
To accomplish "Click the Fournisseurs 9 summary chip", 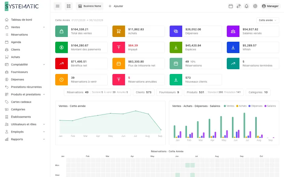I will point(169,92).
